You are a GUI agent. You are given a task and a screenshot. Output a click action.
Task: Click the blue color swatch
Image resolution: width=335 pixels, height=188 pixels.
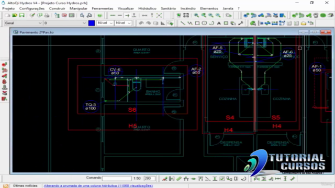(92, 23)
